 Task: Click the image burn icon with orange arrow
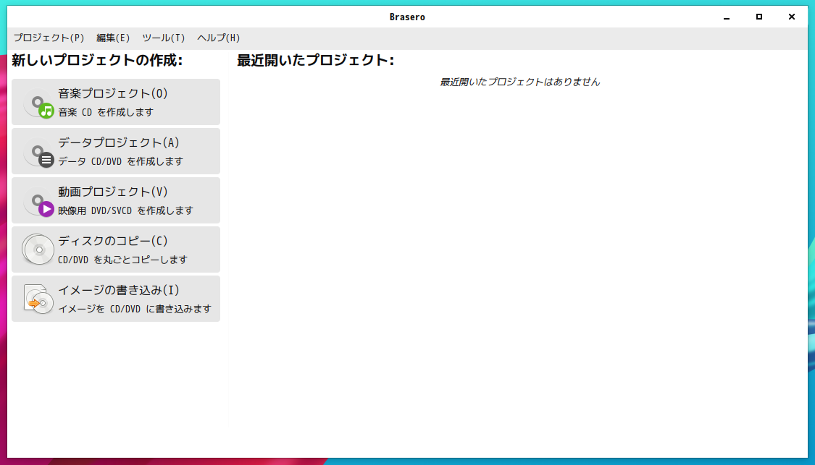point(38,299)
